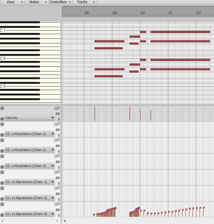Viewport: 214px width, 224px height.
Task: Click the left scroll arrow under the piano roll
Action: tap(64, 221)
